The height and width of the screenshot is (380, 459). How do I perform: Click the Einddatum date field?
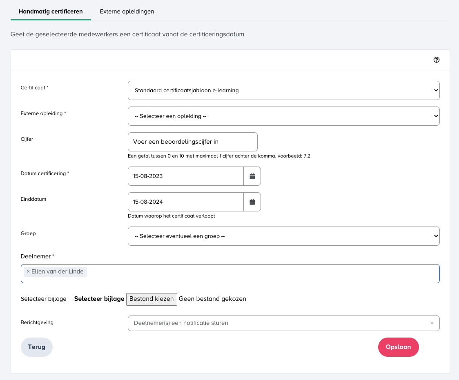click(186, 202)
